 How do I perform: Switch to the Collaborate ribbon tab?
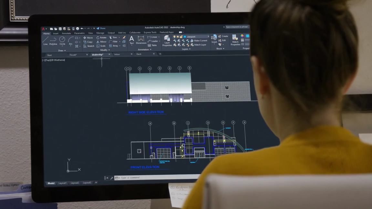point(135,33)
